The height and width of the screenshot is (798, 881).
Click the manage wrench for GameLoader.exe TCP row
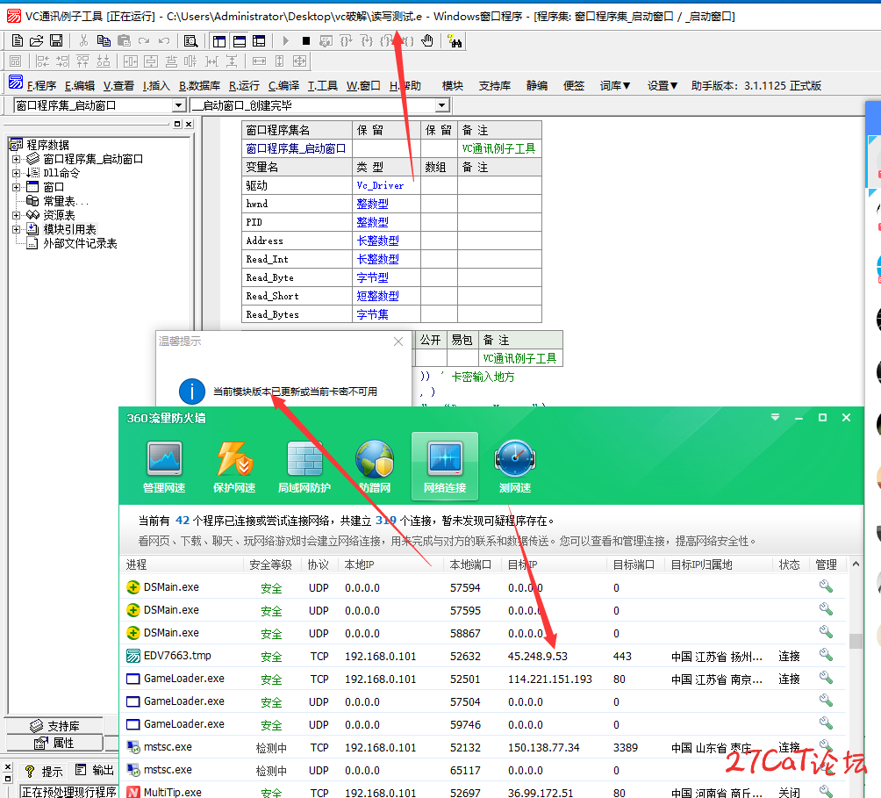(x=826, y=678)
